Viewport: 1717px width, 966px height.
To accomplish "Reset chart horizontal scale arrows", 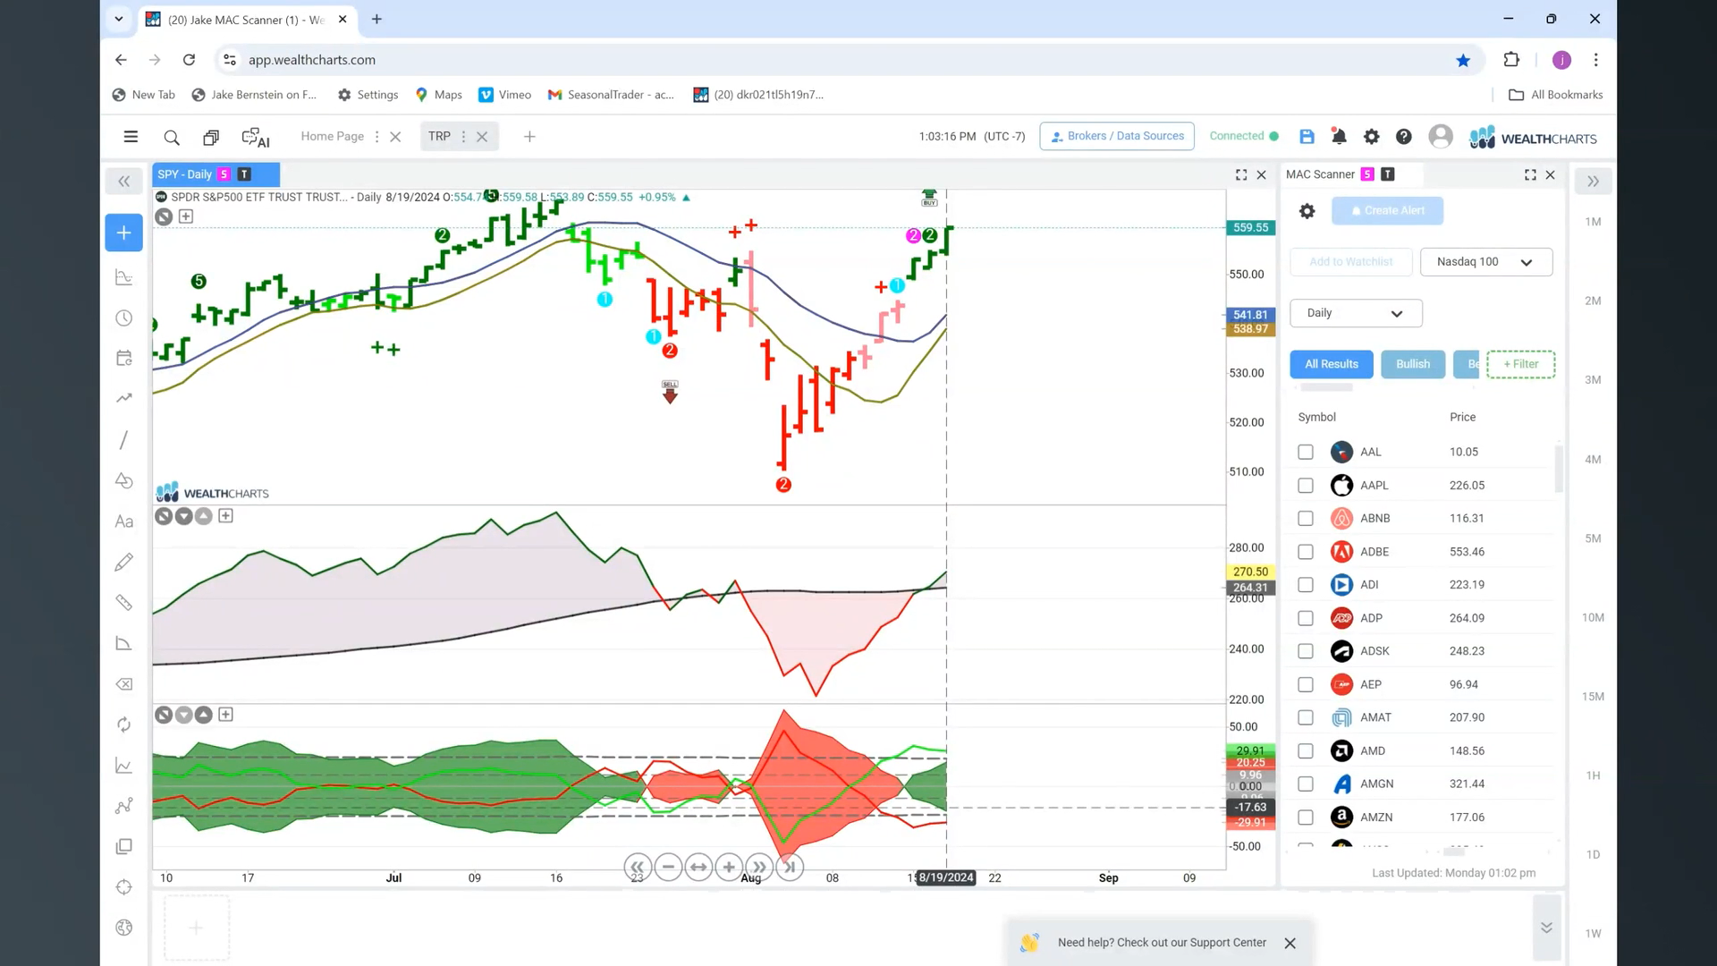I will point(698,867).
